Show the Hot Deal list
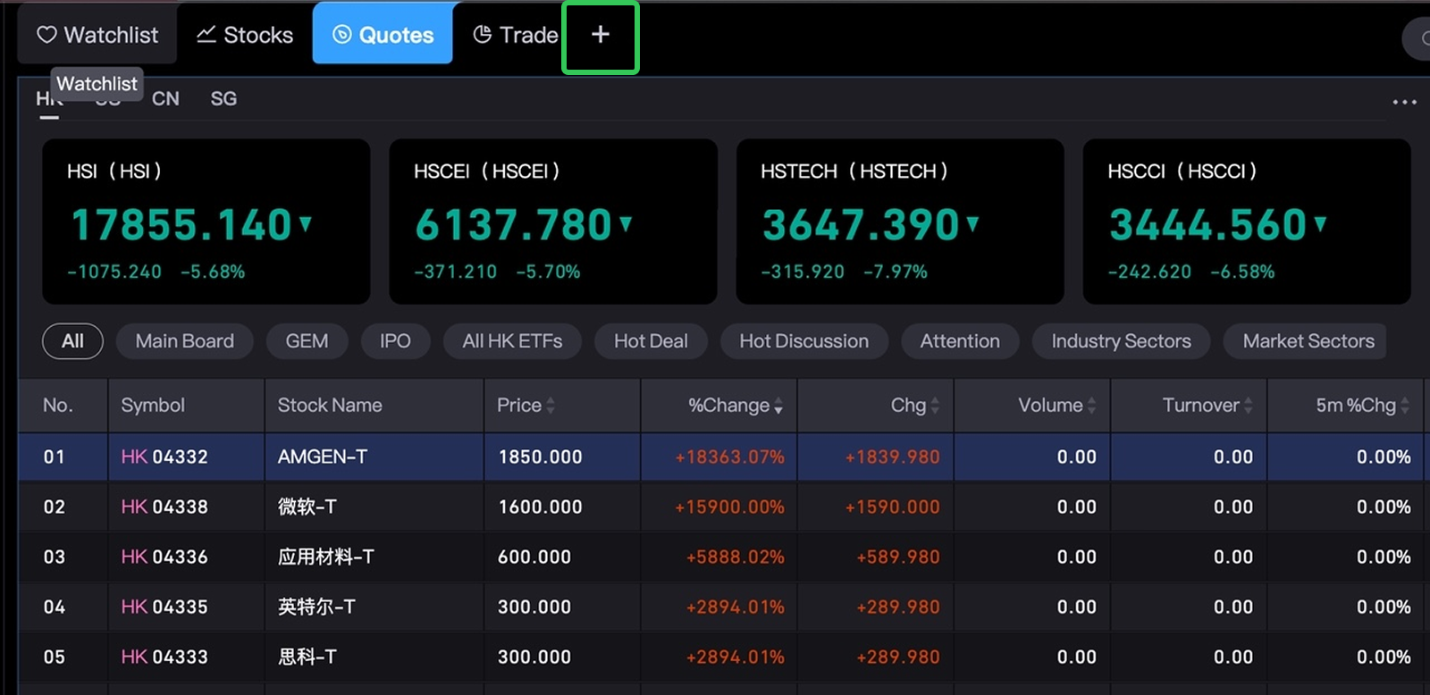 coord(650,341)
